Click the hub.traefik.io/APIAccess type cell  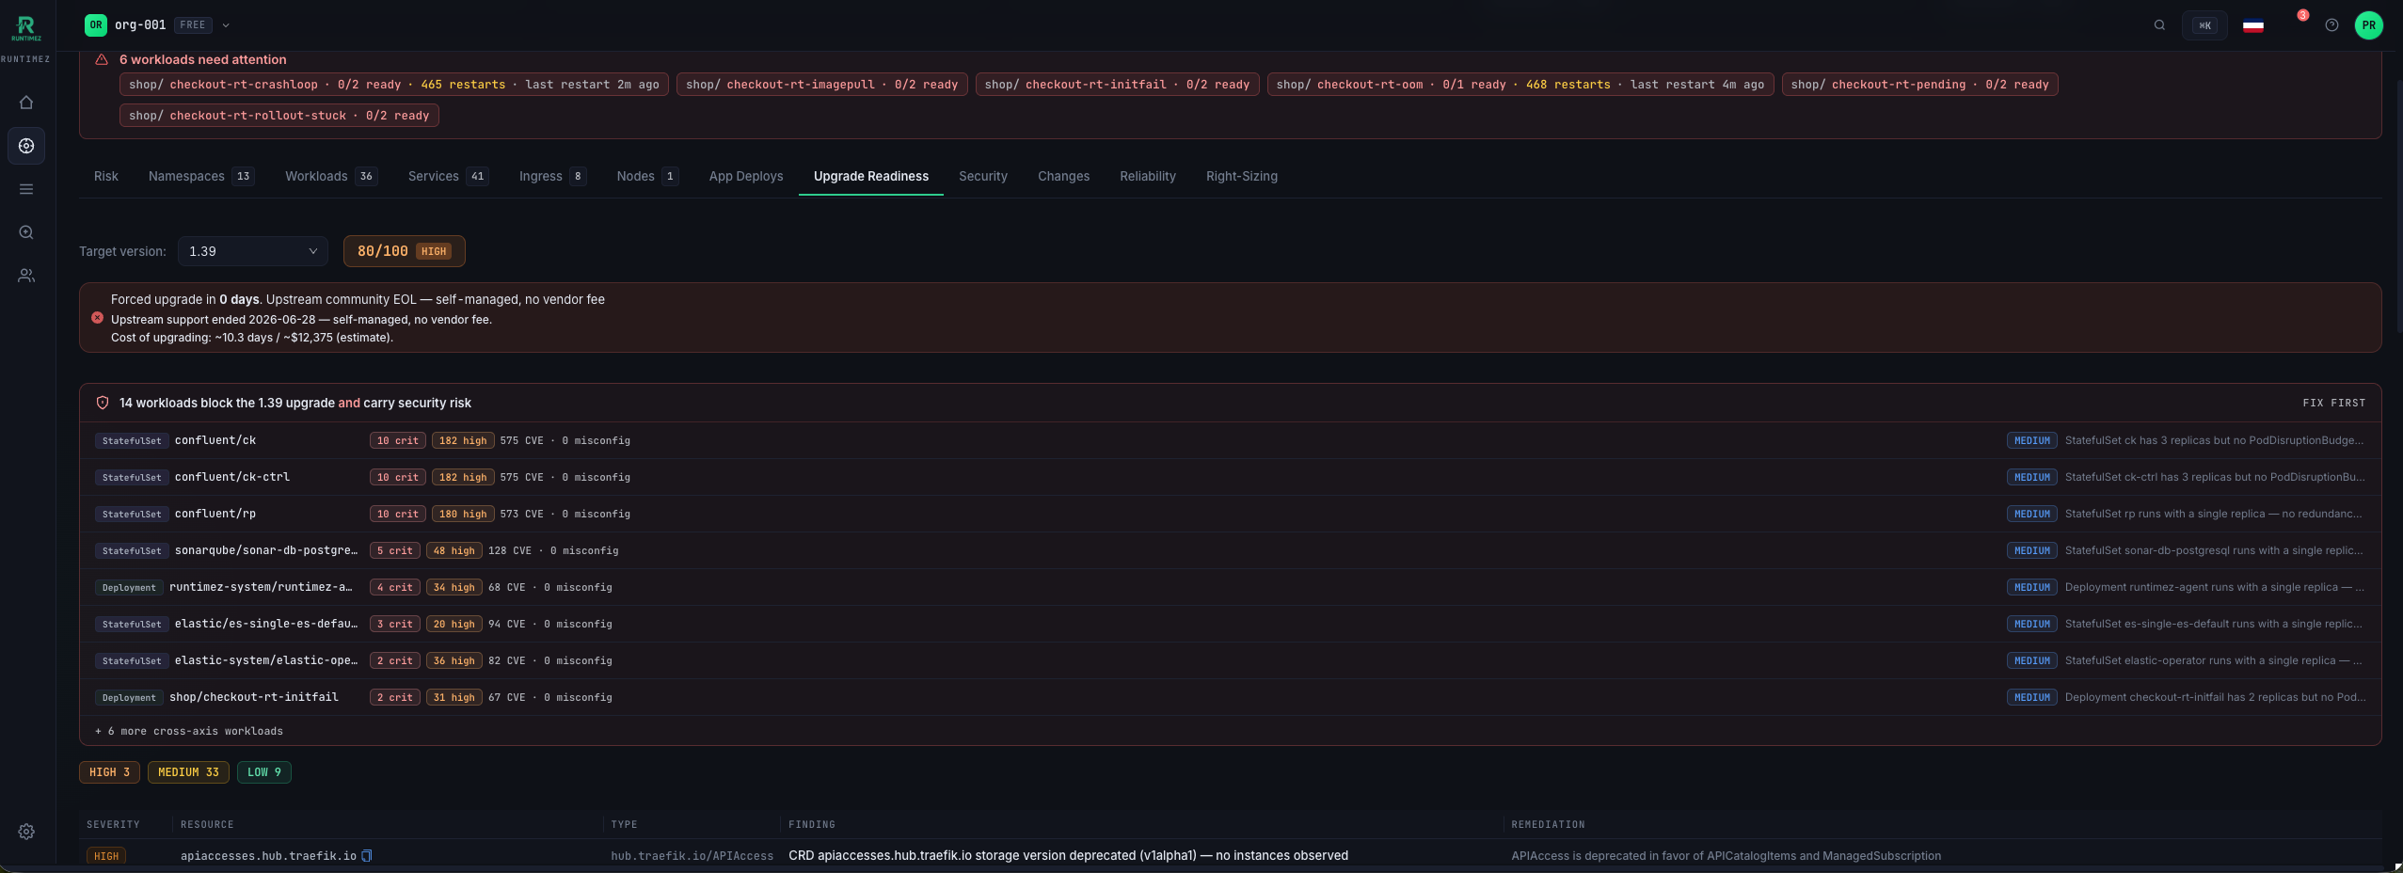tap(692, 856)
